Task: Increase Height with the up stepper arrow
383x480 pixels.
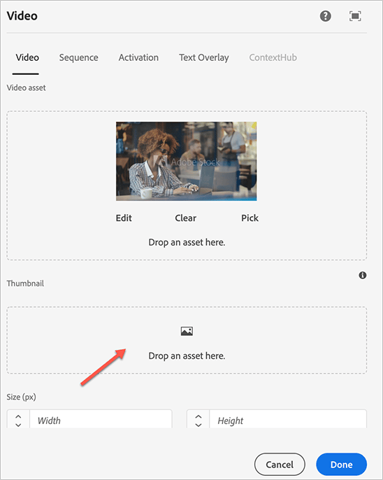Action: click(x=198, y=416)
